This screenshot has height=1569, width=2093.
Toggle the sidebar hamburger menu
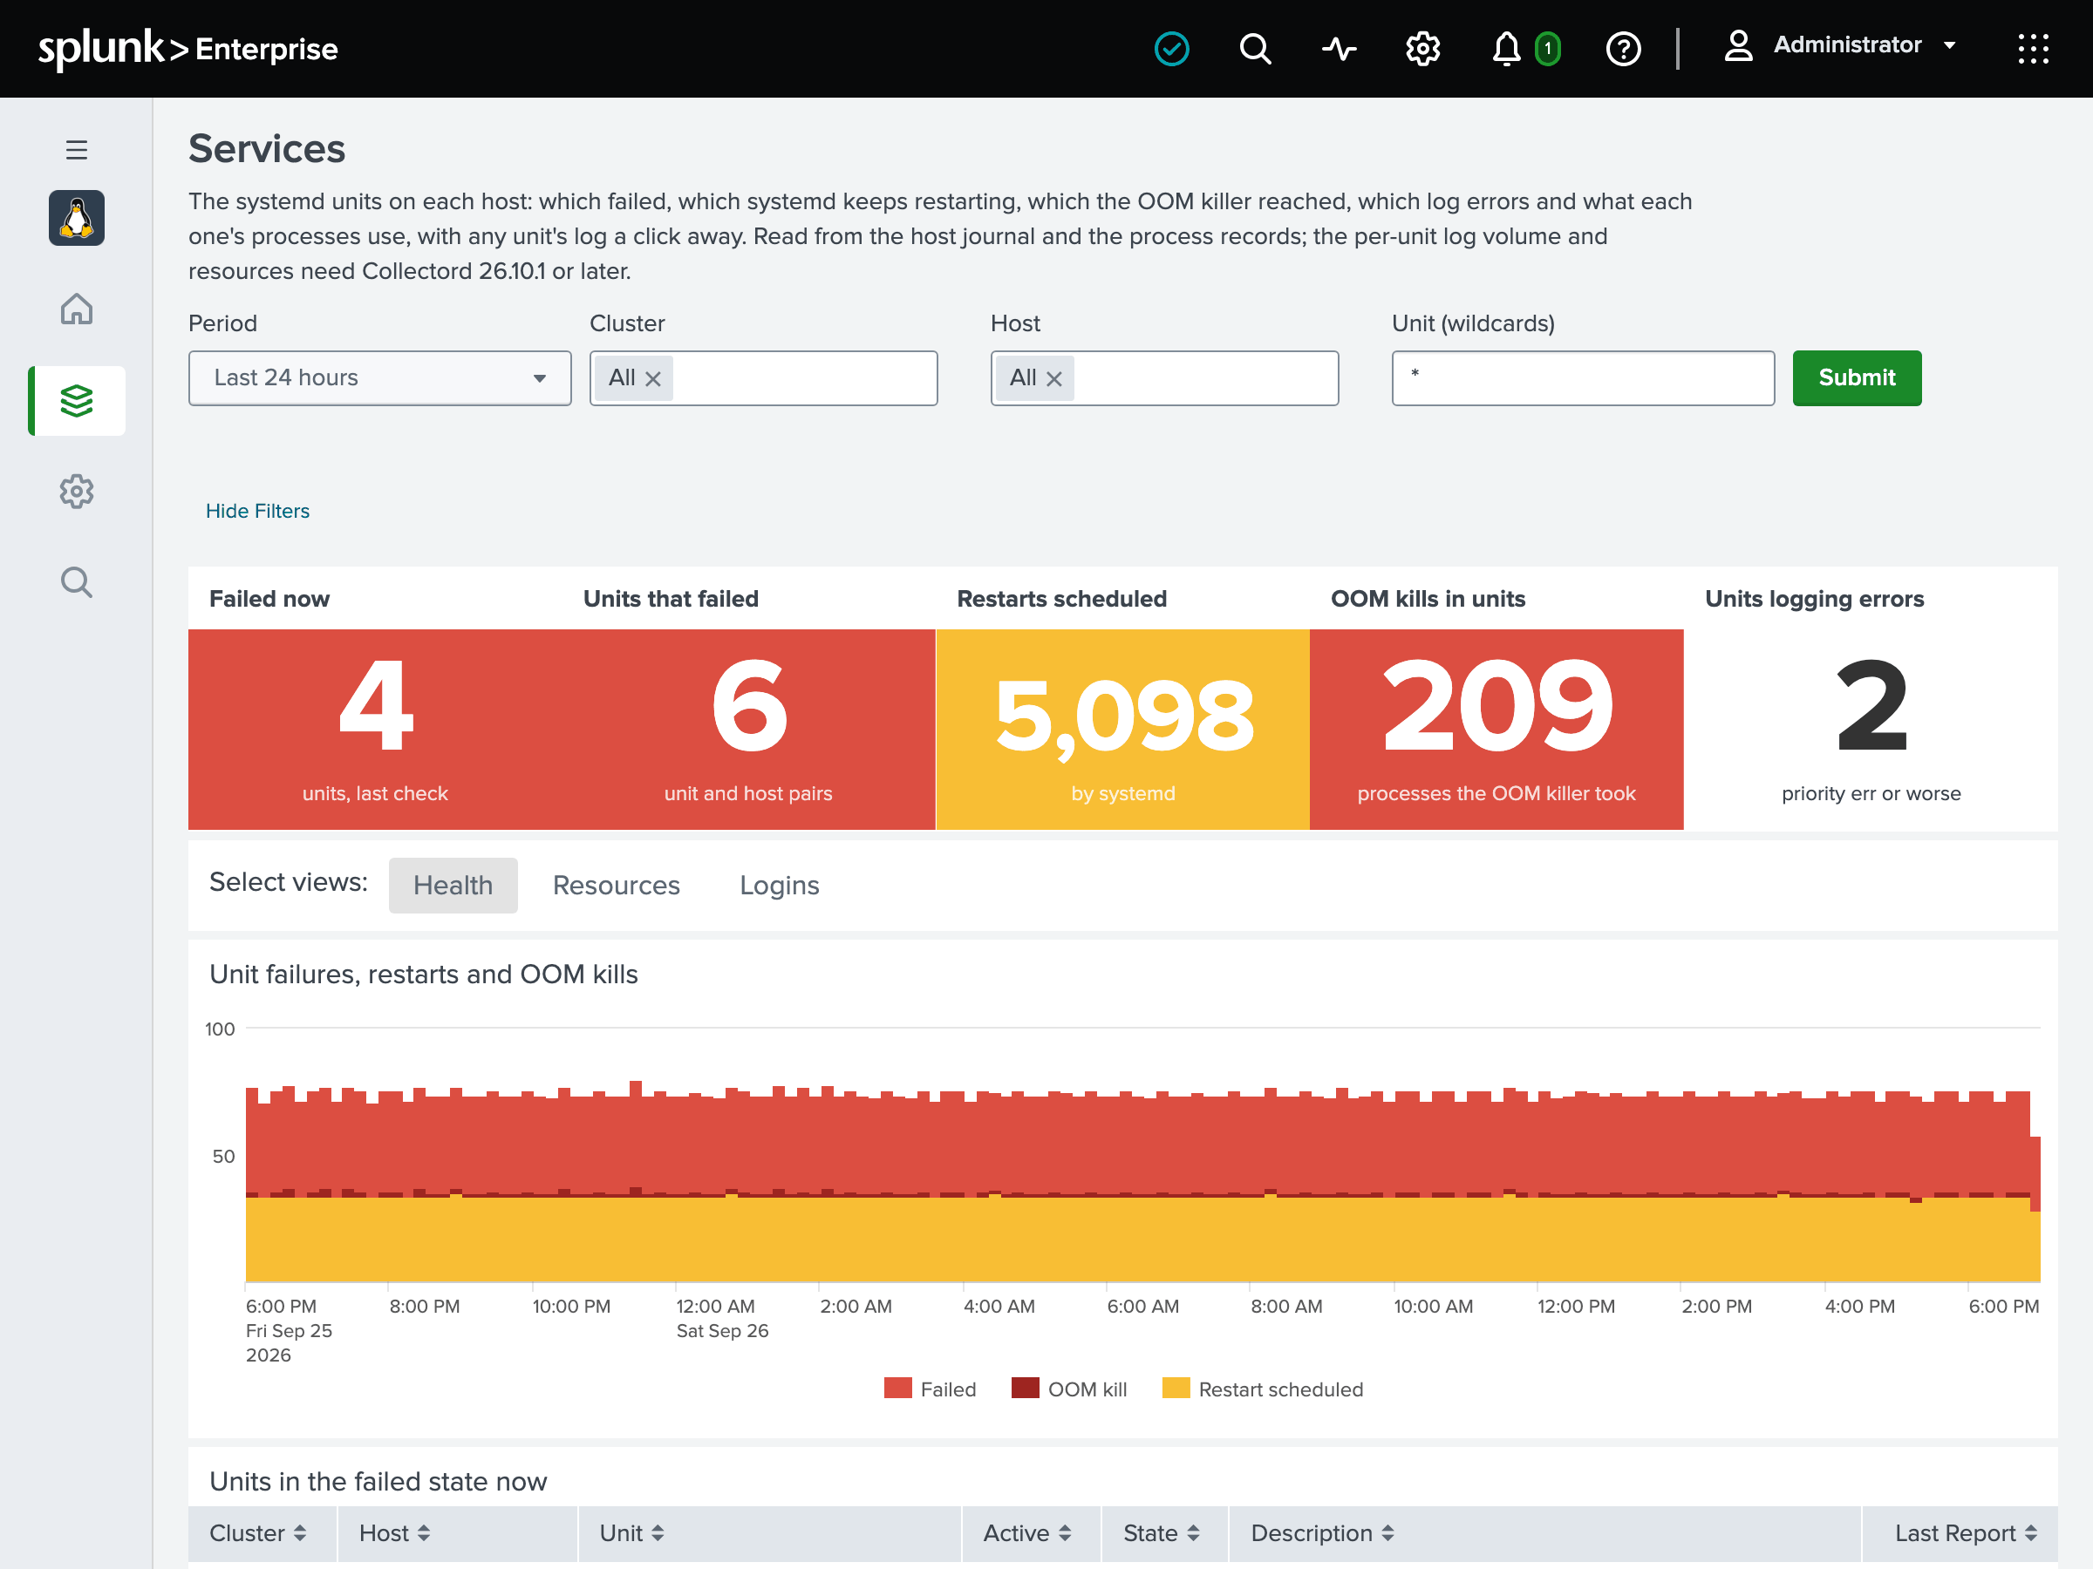click(x=77, y=149)
